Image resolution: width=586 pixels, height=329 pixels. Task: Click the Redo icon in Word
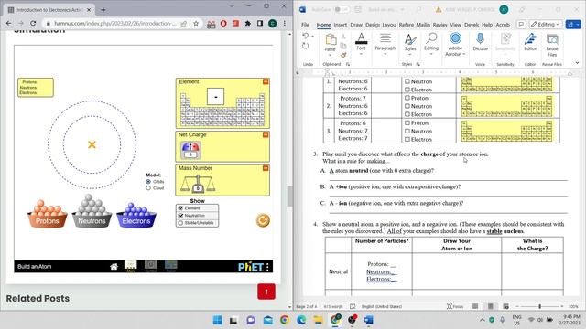point(305,46)
